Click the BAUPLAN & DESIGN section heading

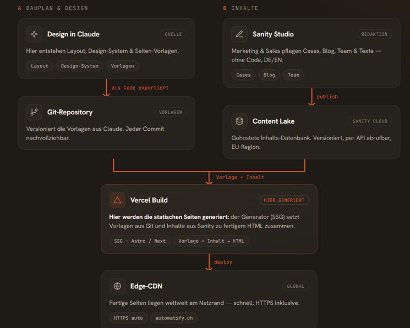coord(57,8)
